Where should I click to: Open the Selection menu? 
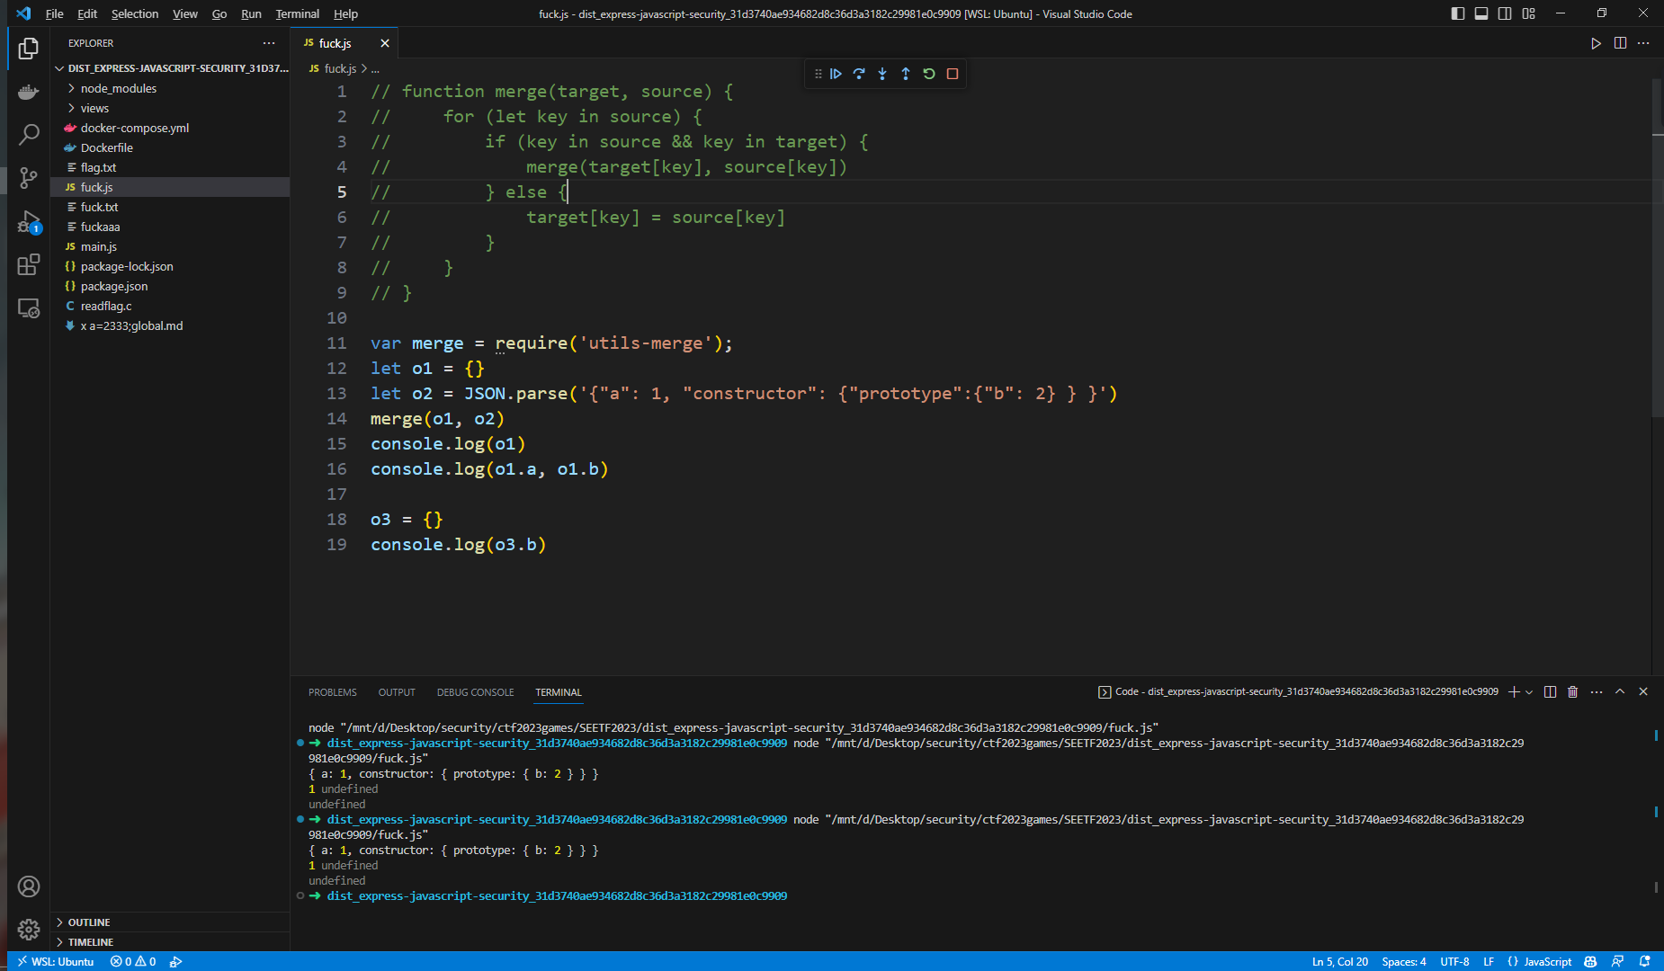tap(135, 13)
